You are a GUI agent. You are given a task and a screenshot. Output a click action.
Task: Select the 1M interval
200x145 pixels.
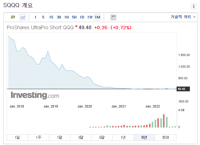click(97, 17)
